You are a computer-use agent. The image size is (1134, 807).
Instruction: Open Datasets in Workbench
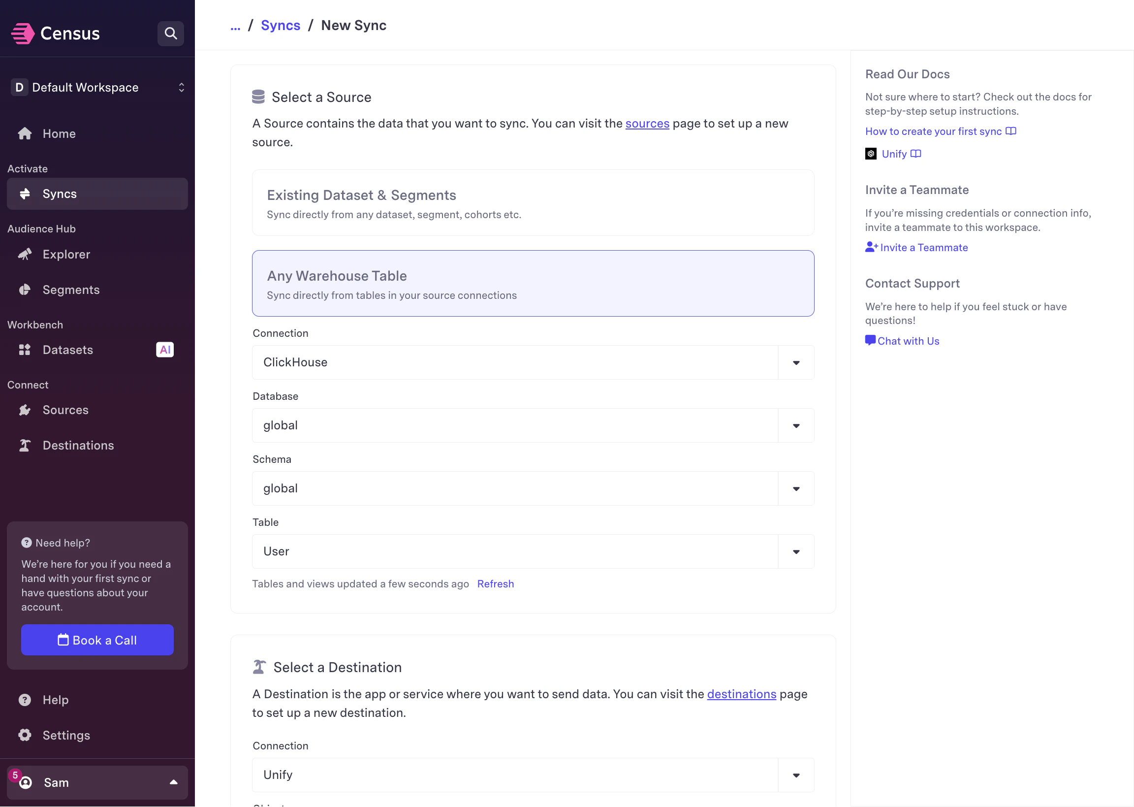[x=67, y=350]
